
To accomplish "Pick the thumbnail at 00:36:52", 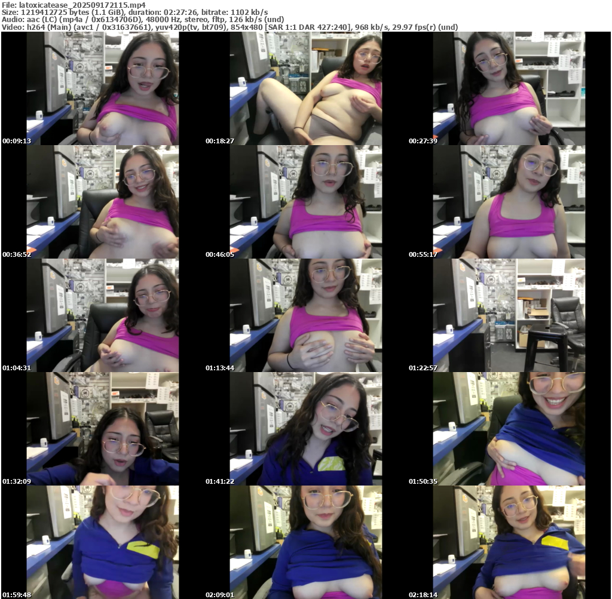I will [x=103, y=202].
